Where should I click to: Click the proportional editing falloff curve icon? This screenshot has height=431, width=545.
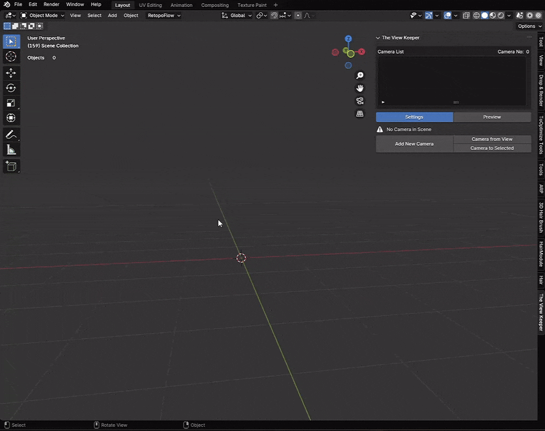click(x=307, y=15)
